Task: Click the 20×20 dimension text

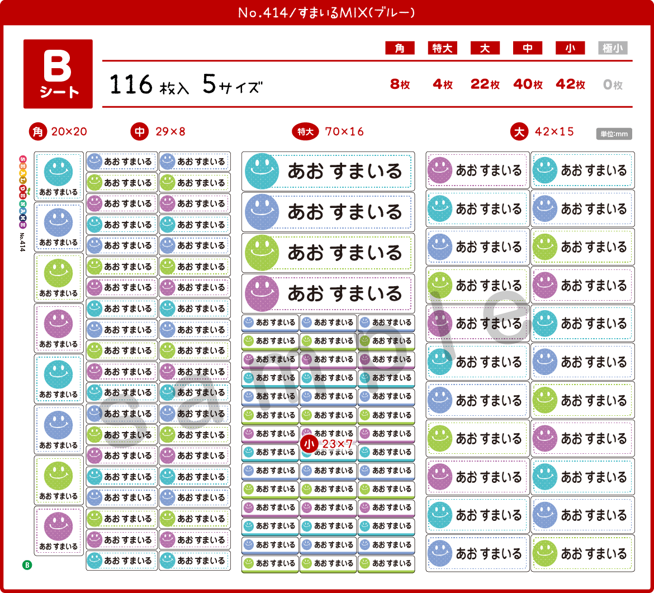Action: [69, 132]
